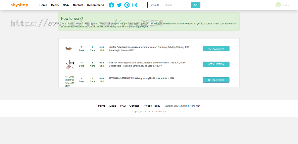Click footer Contact link
Screen dimensions: 298x144
[x=134, y=106]
